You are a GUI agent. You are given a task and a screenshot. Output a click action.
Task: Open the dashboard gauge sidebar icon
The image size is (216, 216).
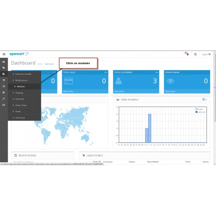point(3,62)
